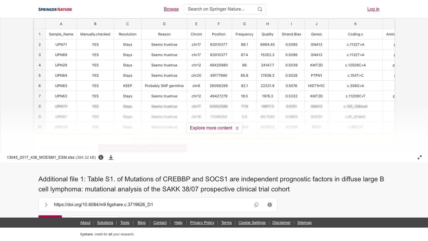428x241 pixels.
Task: Download the 13045_2017_438_MOESM1_ESM.xlsx file
Action: 111,157
